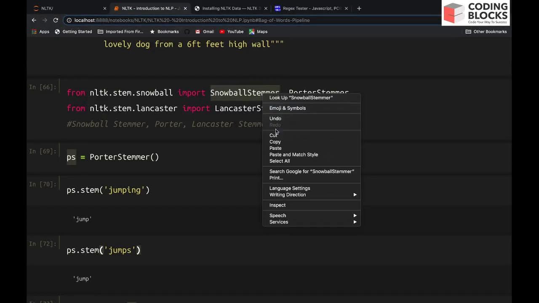The width and height of the screenshot is (539, 303).
Task: Expand the Speech submenu
Action: click(312, 215)
